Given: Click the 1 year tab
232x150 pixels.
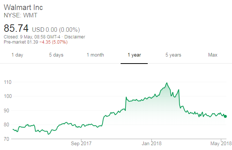Looking at the screenshot, I should [x=134, y=55].
